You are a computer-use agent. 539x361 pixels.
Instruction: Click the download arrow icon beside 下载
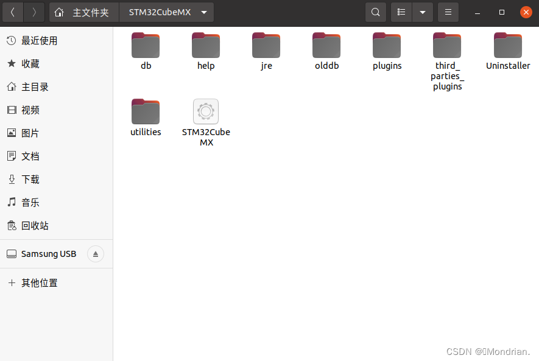point(12,180)
